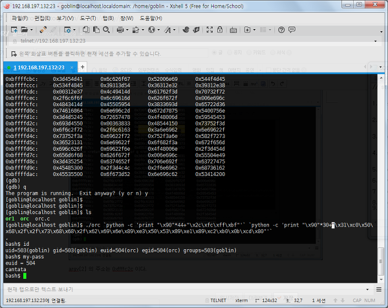Viewport: 388px width, 308px height.
Task: Close the 192.168.197.132:23 tab
Action: [72, 67]
